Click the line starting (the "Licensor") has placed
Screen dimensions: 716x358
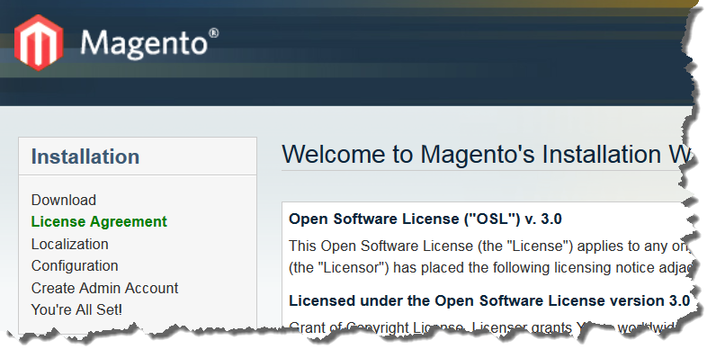coord(491,267)
